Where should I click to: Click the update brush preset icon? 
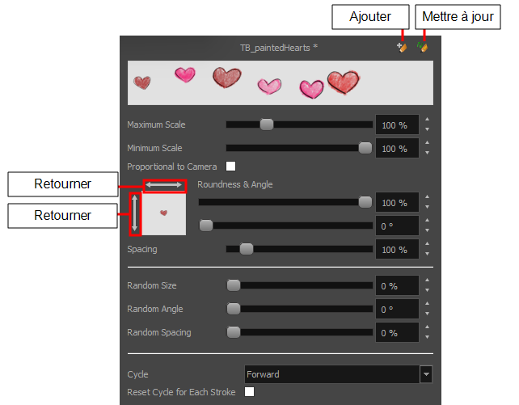(422, 48)
